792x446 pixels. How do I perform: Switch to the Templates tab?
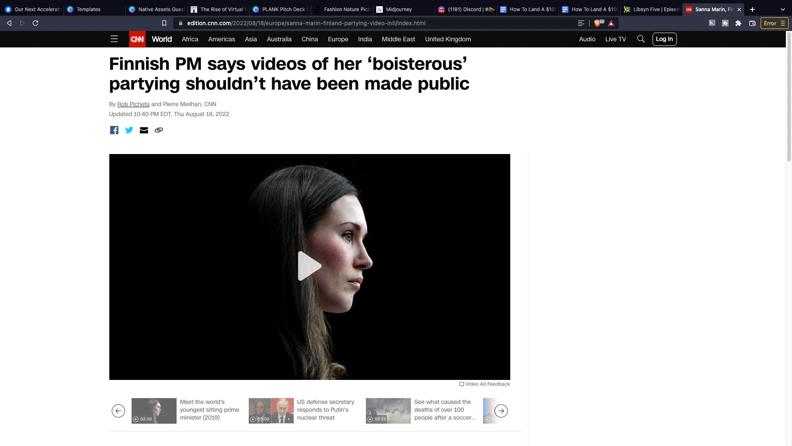[x=94, y=9]
